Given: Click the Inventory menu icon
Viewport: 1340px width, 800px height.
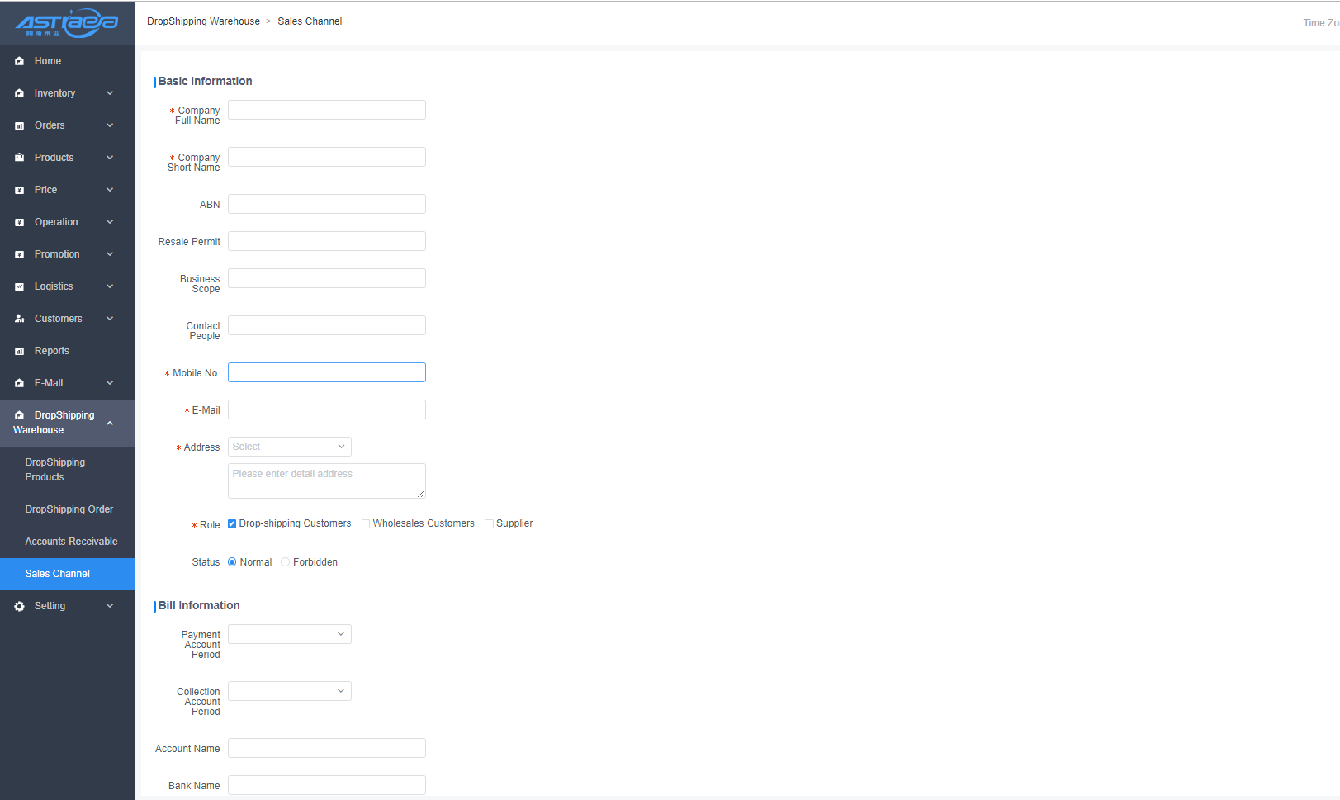Looking at the screenshot, I should 20,93.
